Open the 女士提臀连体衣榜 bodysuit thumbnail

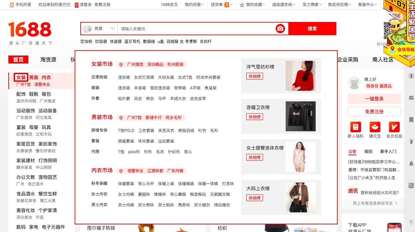[x=301, y=157]
